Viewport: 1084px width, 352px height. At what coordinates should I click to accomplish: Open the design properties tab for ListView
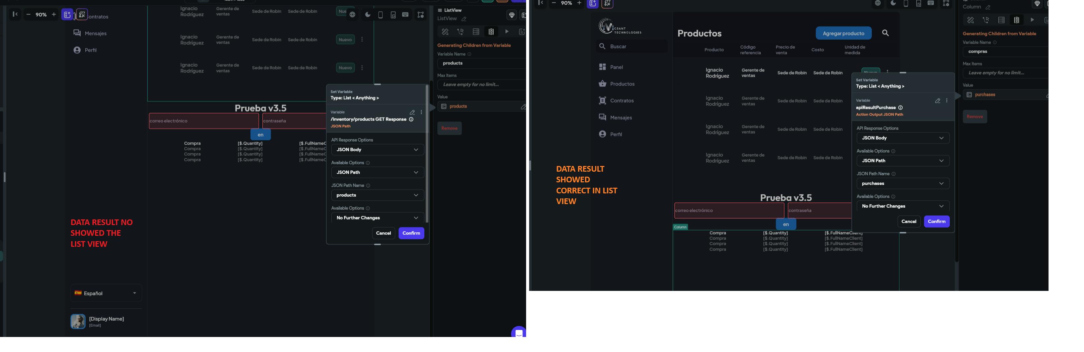(x=445, y=32)
